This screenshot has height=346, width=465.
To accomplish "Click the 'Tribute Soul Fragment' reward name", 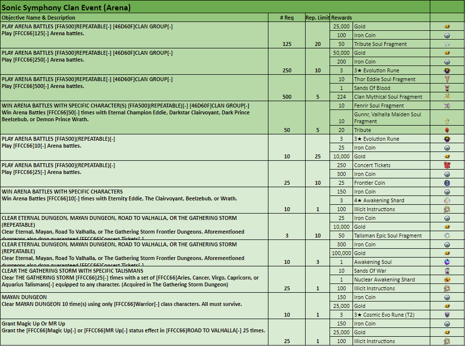I will (380, 44).
